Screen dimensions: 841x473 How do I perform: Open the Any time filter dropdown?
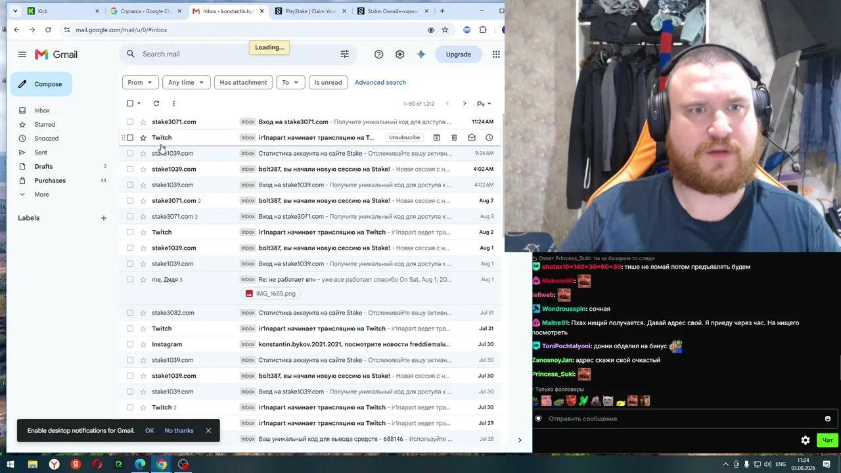tap(186, 82)
